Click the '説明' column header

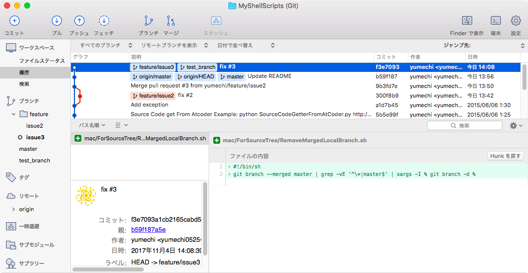(x=251, y=57)
